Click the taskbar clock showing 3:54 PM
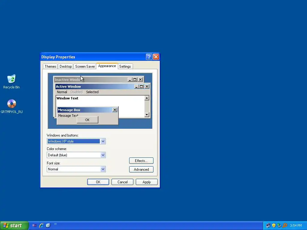This screenshot has width=307, height=230. click(x=296, y=226)
